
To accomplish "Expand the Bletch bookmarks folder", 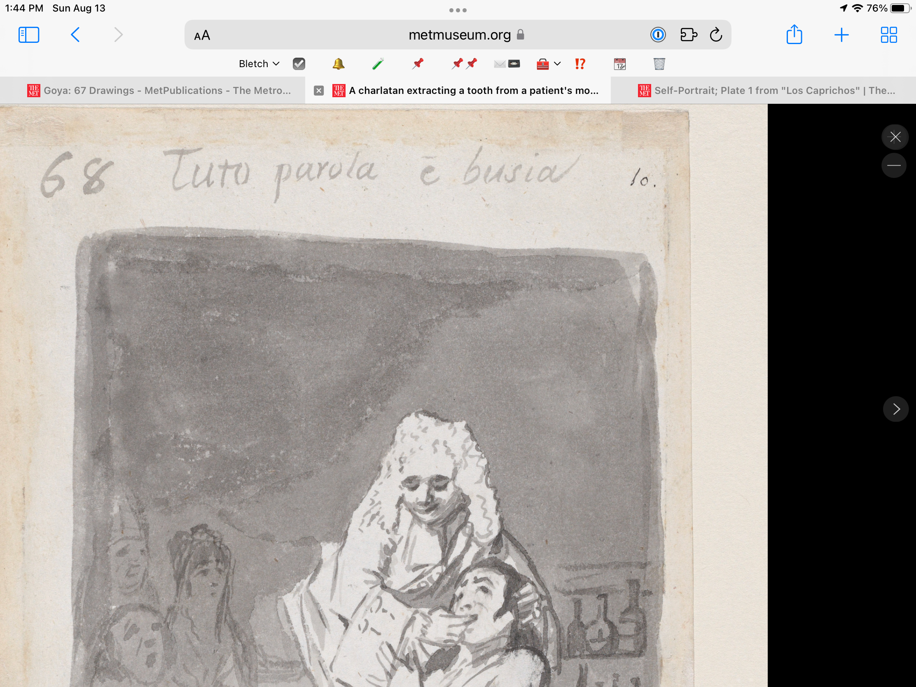I will [259, 64].
